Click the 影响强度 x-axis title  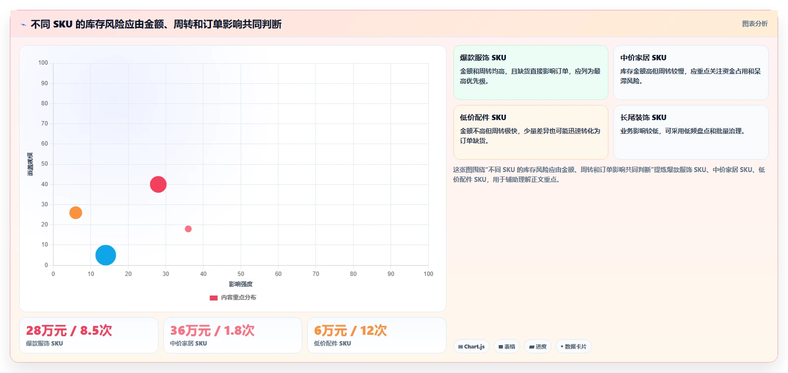[x=240, y=284]
